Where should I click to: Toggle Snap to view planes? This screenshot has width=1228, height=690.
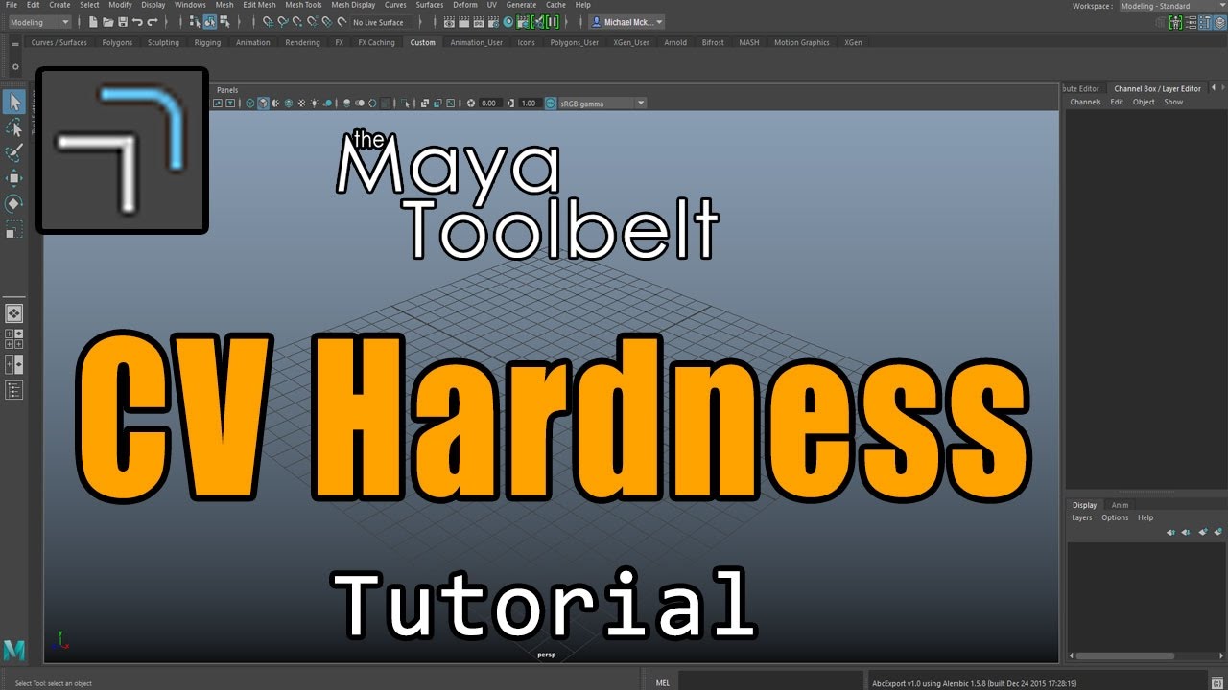click(x=327, y=22)
